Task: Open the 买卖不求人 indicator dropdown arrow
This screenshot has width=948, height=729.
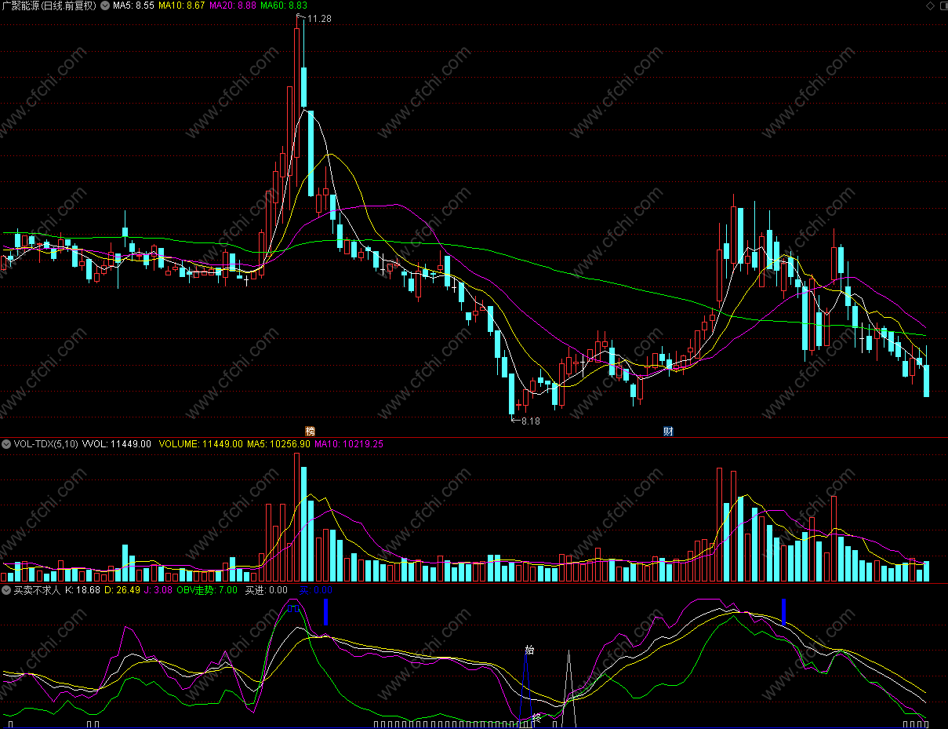Action: pos(6,590)
